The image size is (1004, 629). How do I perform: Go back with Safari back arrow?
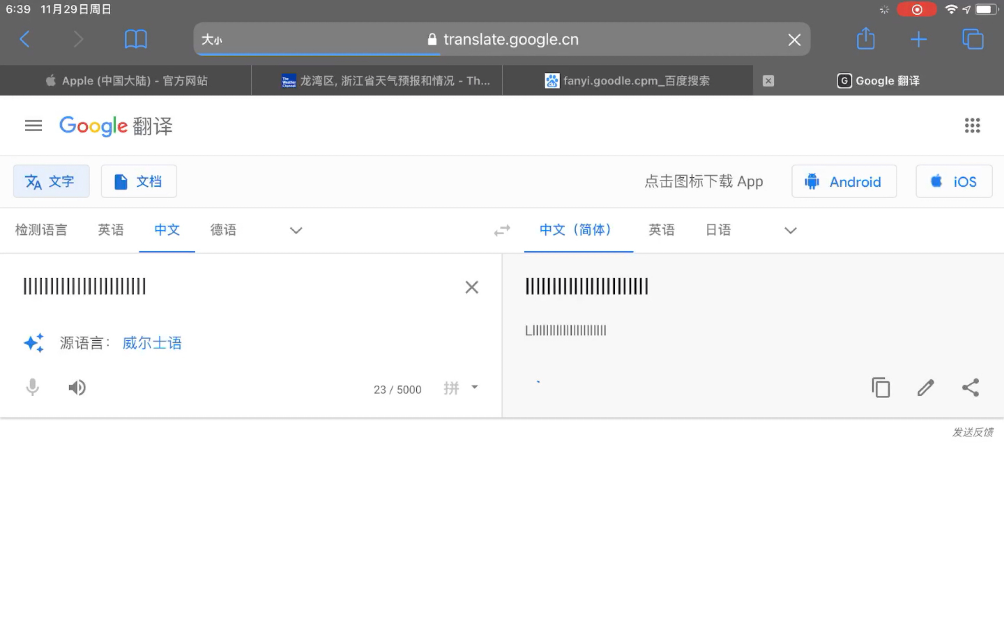25,40
